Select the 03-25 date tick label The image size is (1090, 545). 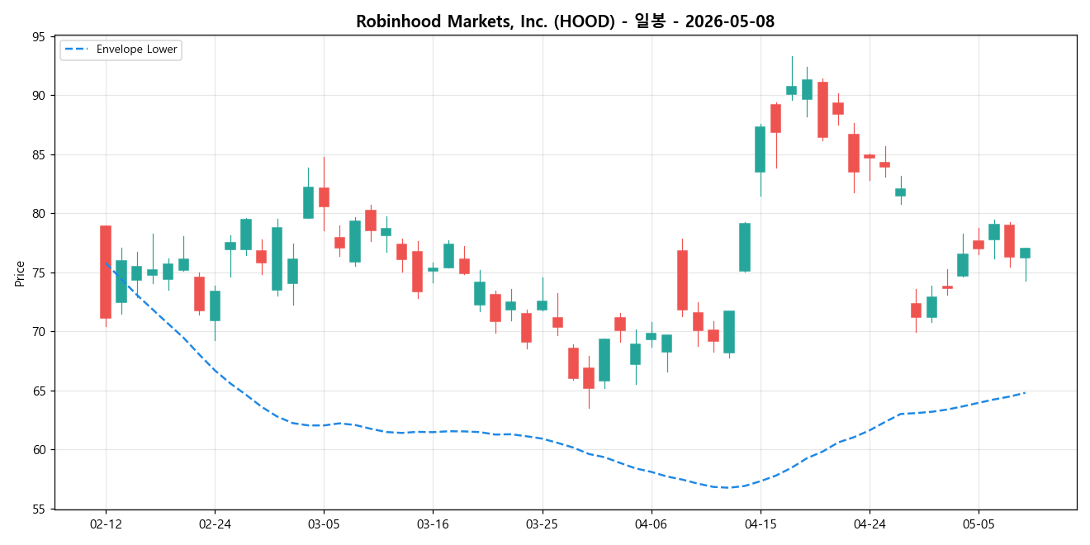click(x=542, y=524)
